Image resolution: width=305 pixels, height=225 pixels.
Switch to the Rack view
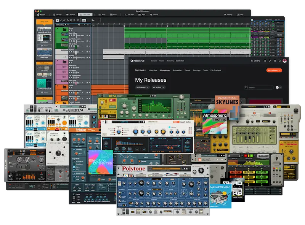click(x=113, y=14)
